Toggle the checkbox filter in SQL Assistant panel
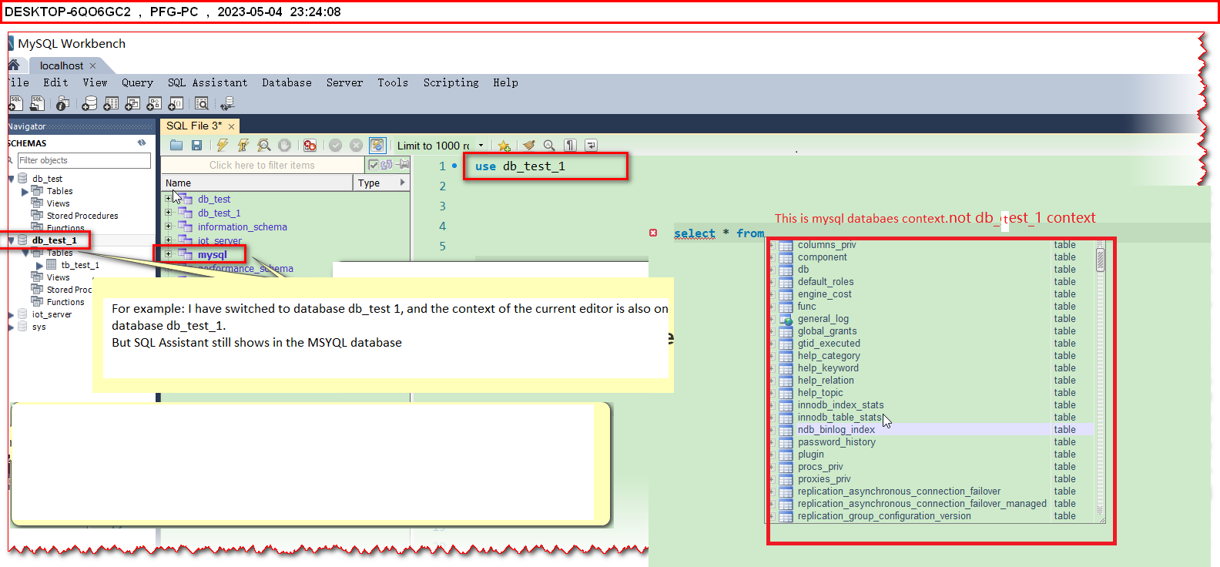1220x567 pixels. (x=374, y=165)
